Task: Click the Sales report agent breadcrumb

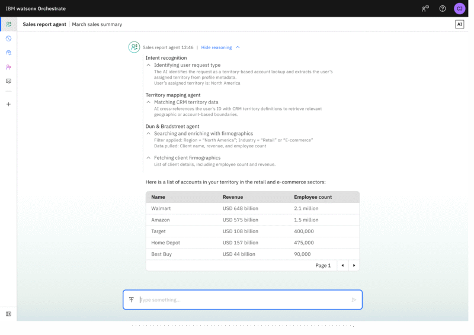Action: 44,24
